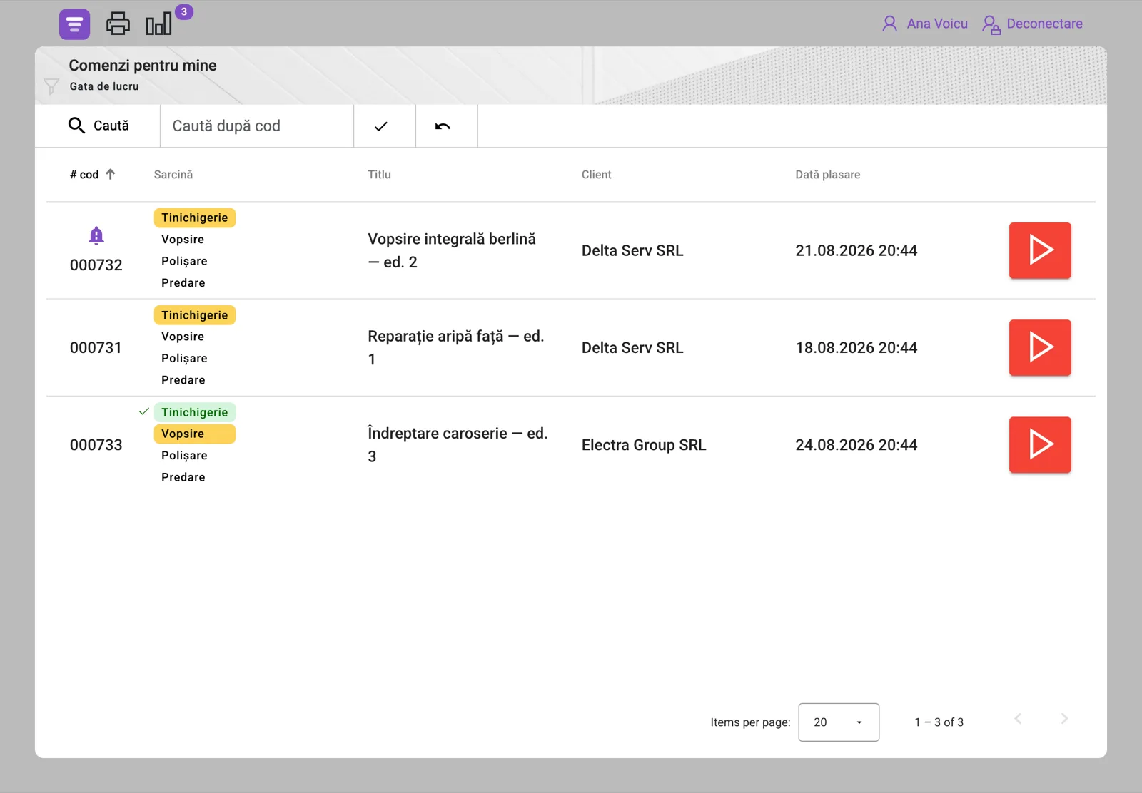The height and width of the screenshot is (793, 1142).
Task: Click order code 000732
Action: click(96, 265)
